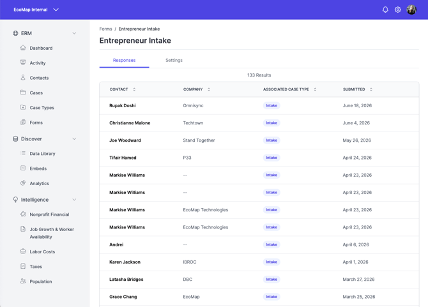Select the Activity sidebar icon
This screenshot has width=428, height=307.
pos(23,63)
